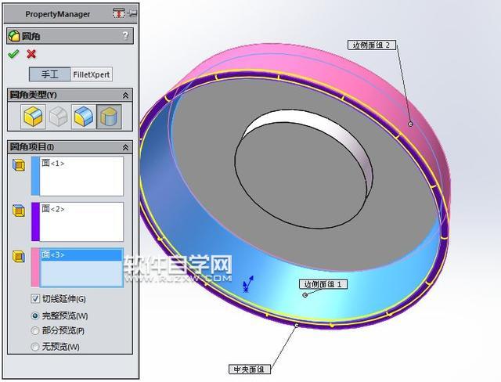Click the PropertyManager detail toggle icon
Screen dimensions: 501x382
click(118, 14)
